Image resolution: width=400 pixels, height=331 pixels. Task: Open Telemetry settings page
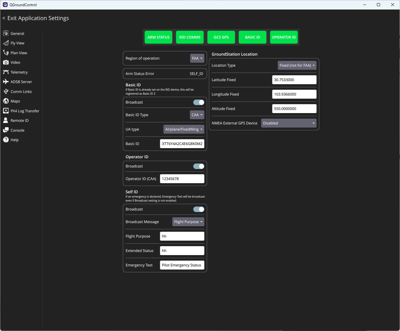coord(19,72)
